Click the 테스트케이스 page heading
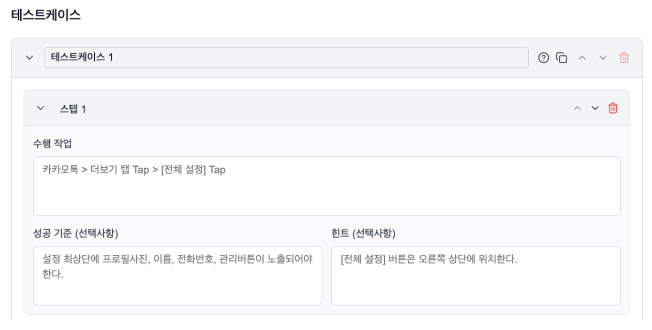 [46, 15]
